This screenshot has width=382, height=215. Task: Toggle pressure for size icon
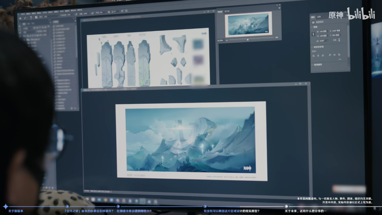(122, 11)
